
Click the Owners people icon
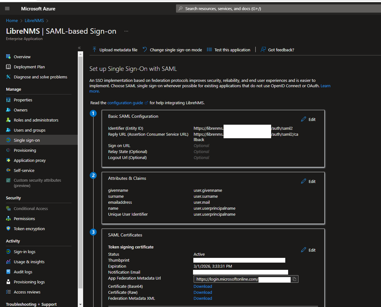8,110
